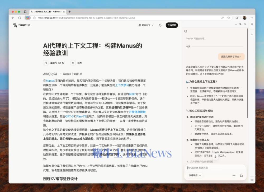Image resolution: width=264 pixels, height=192 pixels.
Task: Click the tab actions icon beside window controls
Action: (x=25, y=12)
